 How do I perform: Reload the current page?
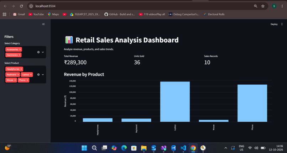click(x=21, y=6)
